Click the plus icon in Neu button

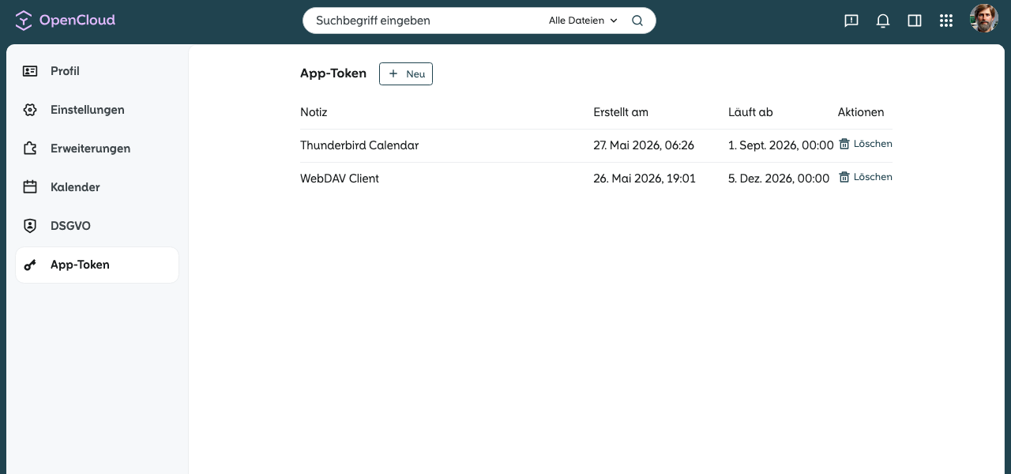(x=393, y=73)
